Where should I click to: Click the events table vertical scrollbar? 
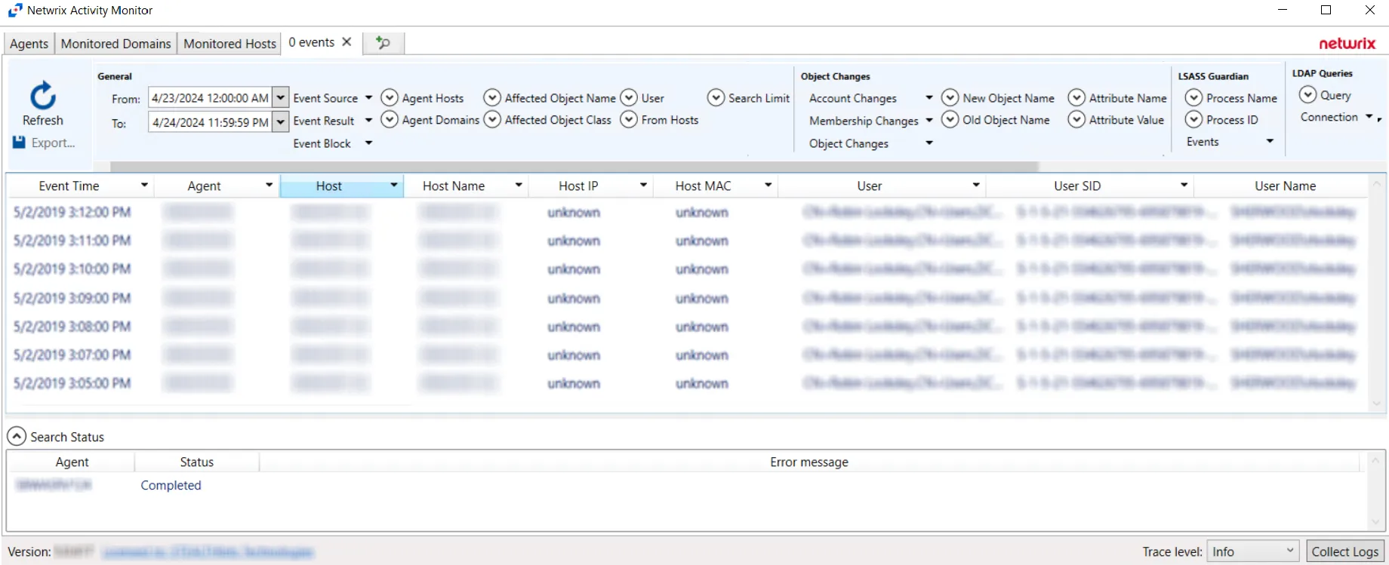tap(1376, 293)
